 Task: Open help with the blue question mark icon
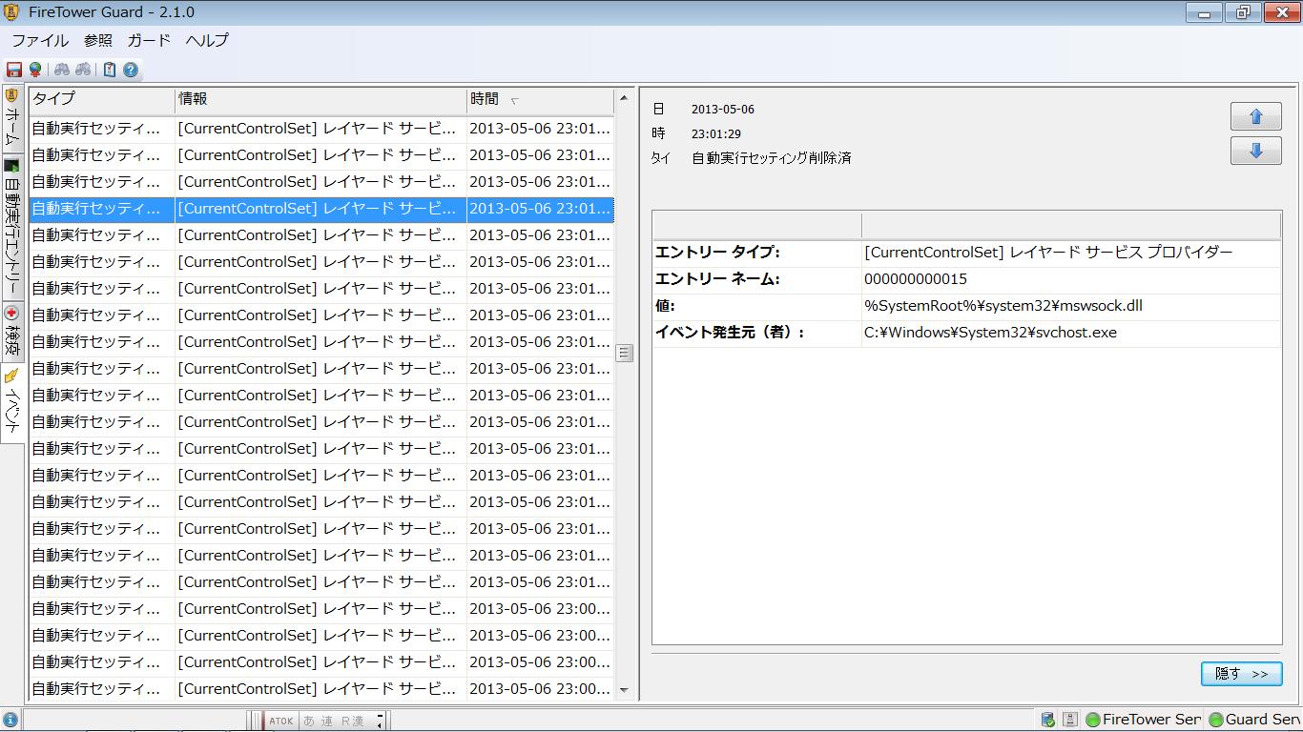[x=131, y=70]
